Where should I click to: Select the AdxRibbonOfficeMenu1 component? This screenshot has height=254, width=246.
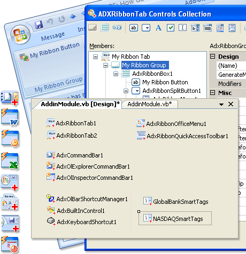coord(171,124)
